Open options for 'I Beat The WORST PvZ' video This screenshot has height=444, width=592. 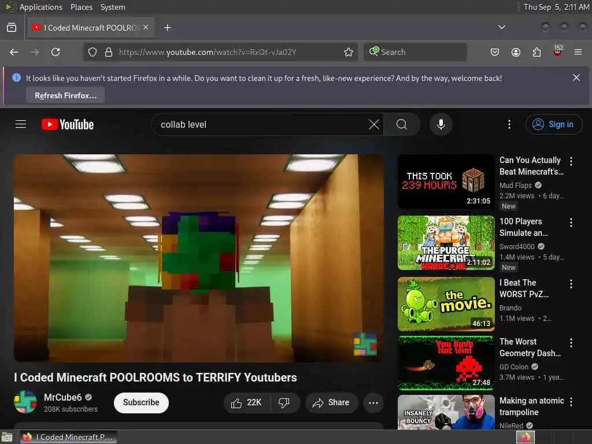point(571,284)
